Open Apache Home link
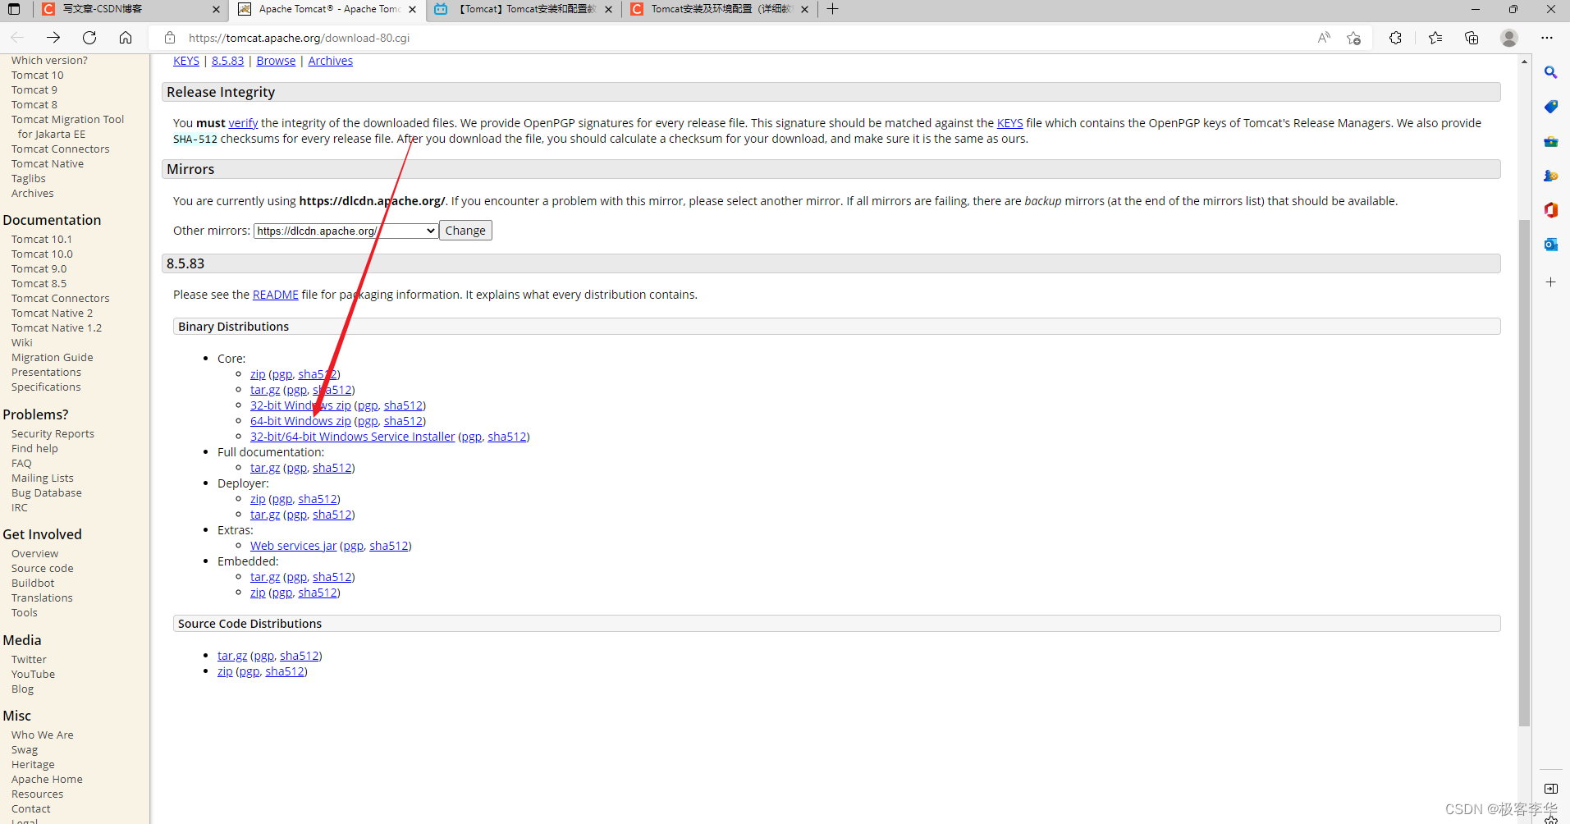1570x824 pixels. coord(47,779)
